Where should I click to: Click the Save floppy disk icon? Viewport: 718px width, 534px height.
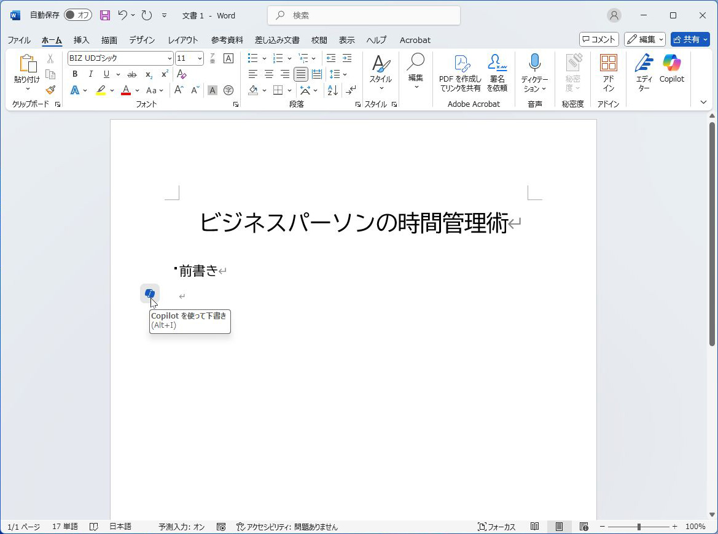click(105, 15)
